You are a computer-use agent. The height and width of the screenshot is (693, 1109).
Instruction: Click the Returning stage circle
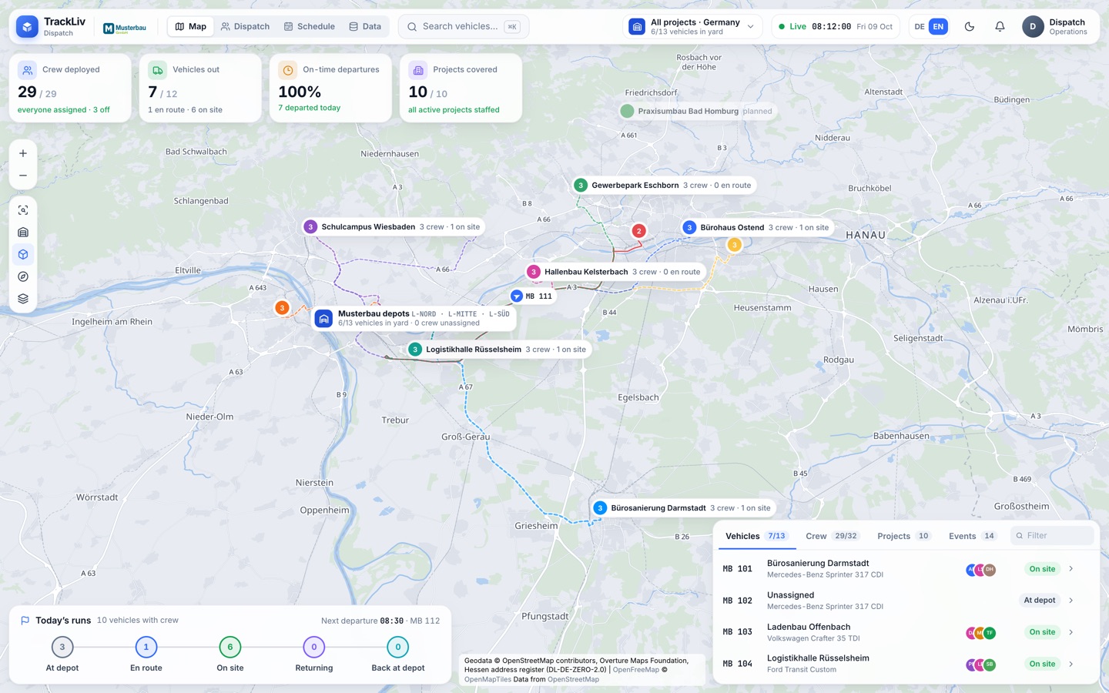point(314,647)
